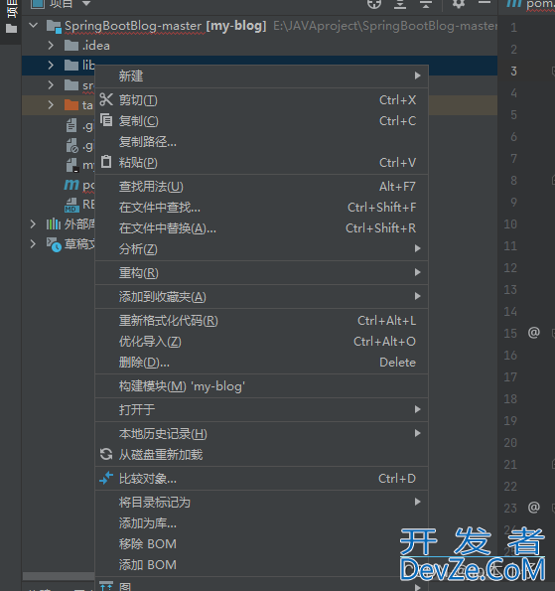The image size is (555, 591).
Task: Choose 复制路径... from the context menu
Action: (261, 142)
